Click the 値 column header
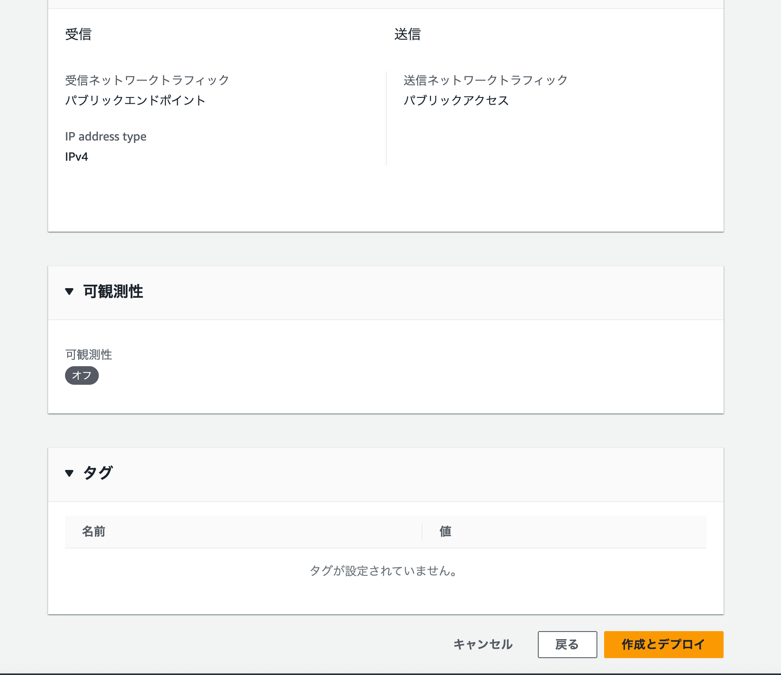This screenshot has width=781, height=675. click(445, 532)
